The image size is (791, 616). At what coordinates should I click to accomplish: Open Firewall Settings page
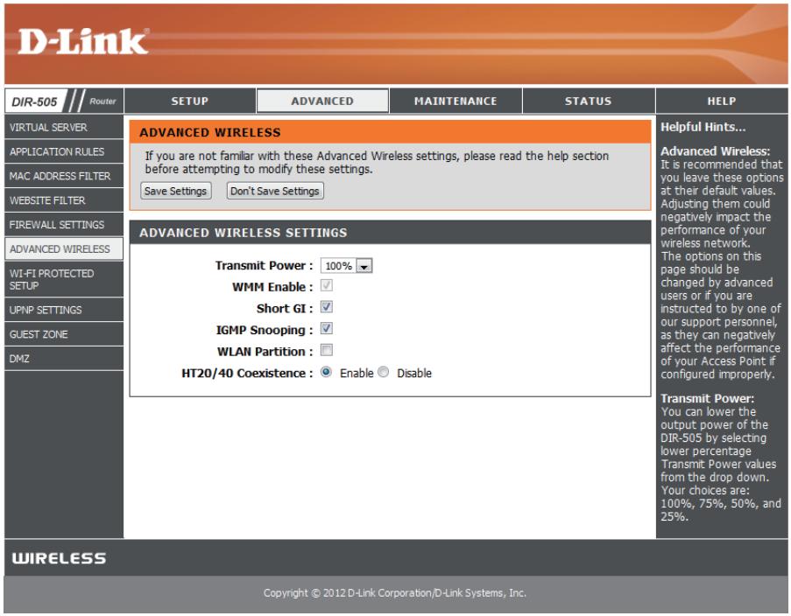click(64, 224)
